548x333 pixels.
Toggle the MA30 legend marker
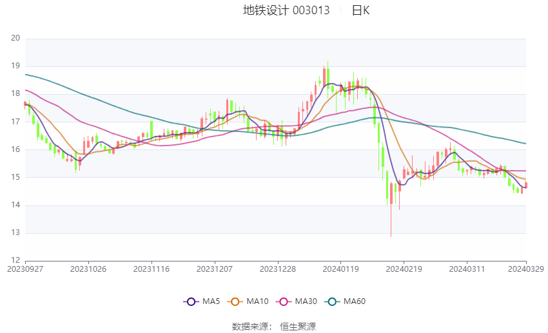(x=284, y=301)
